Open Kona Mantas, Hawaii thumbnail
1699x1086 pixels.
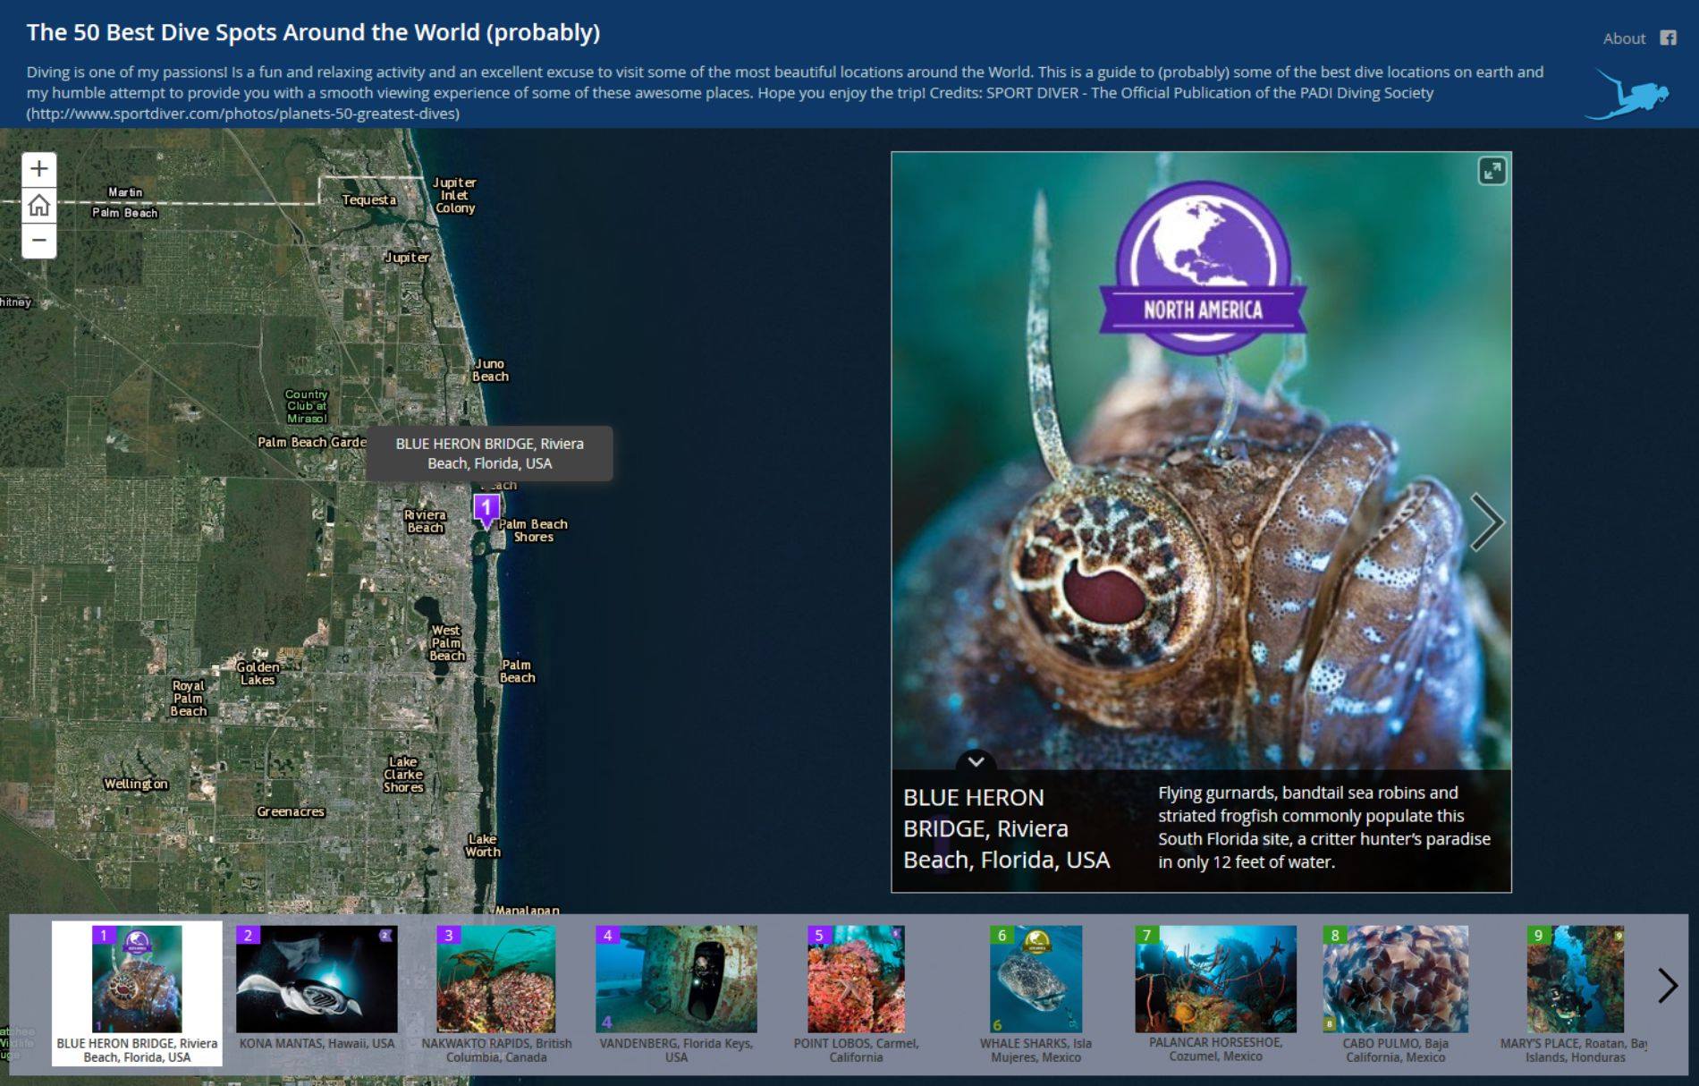pos(317,988)
